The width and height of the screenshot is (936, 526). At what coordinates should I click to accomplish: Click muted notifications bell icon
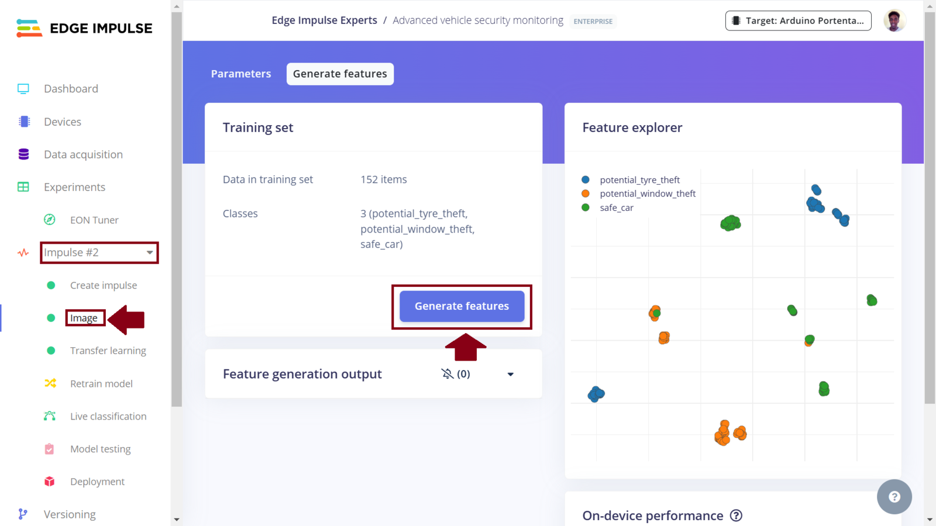(x=448, y=373)
